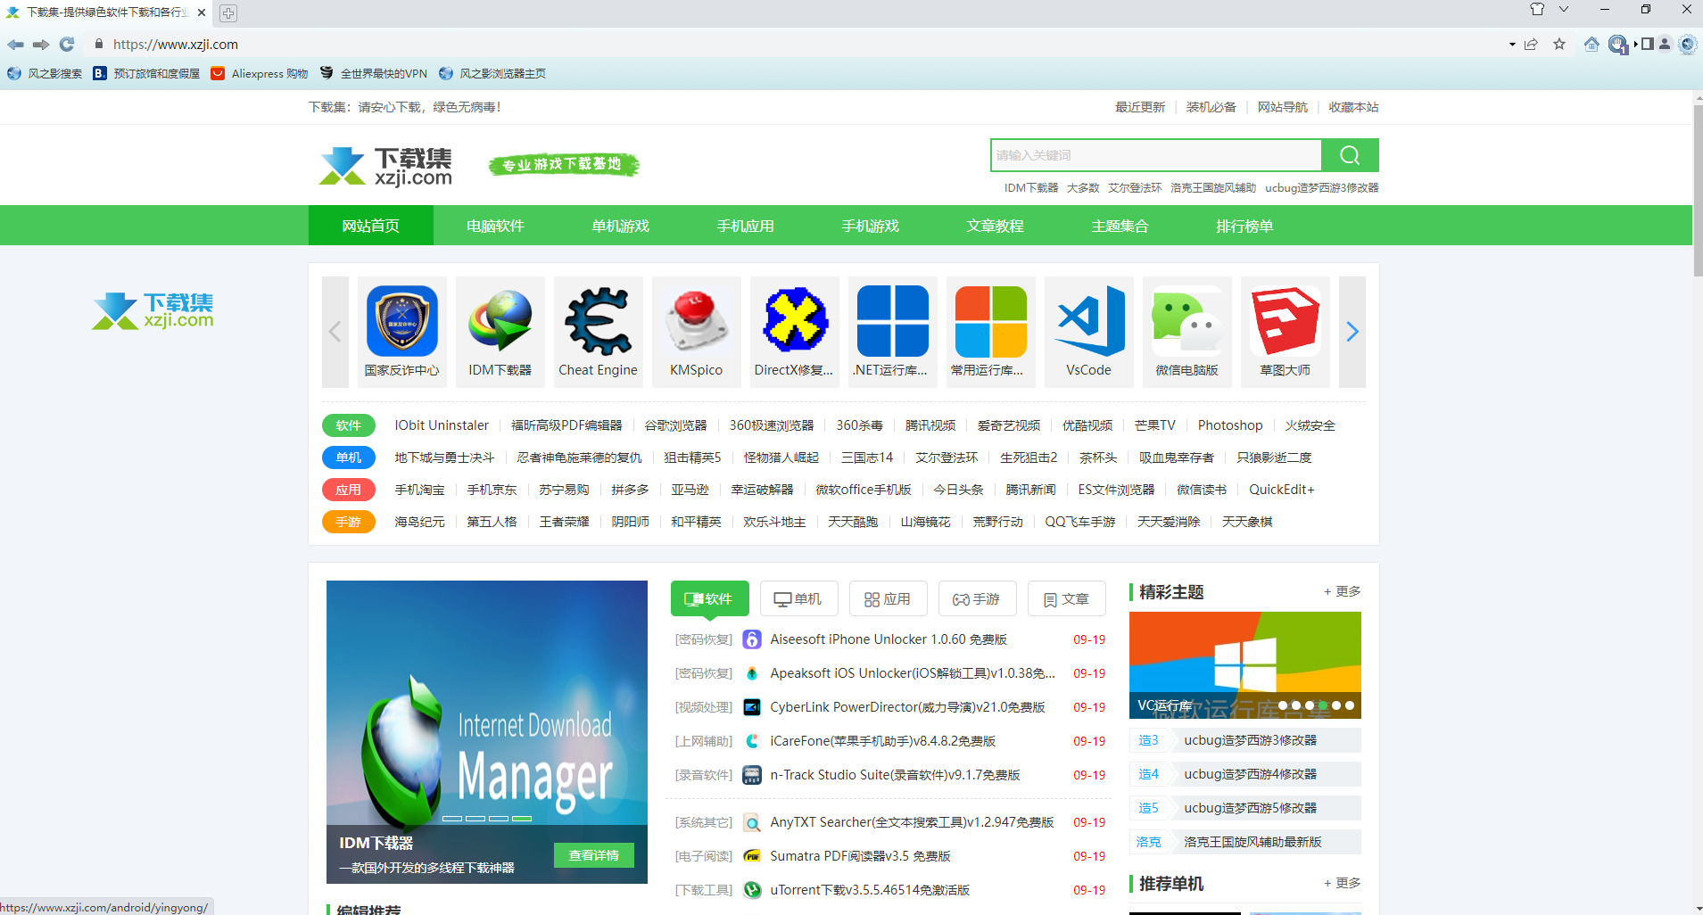
Task: Click the 国家反诈中心 app icon
Action: 402,321
